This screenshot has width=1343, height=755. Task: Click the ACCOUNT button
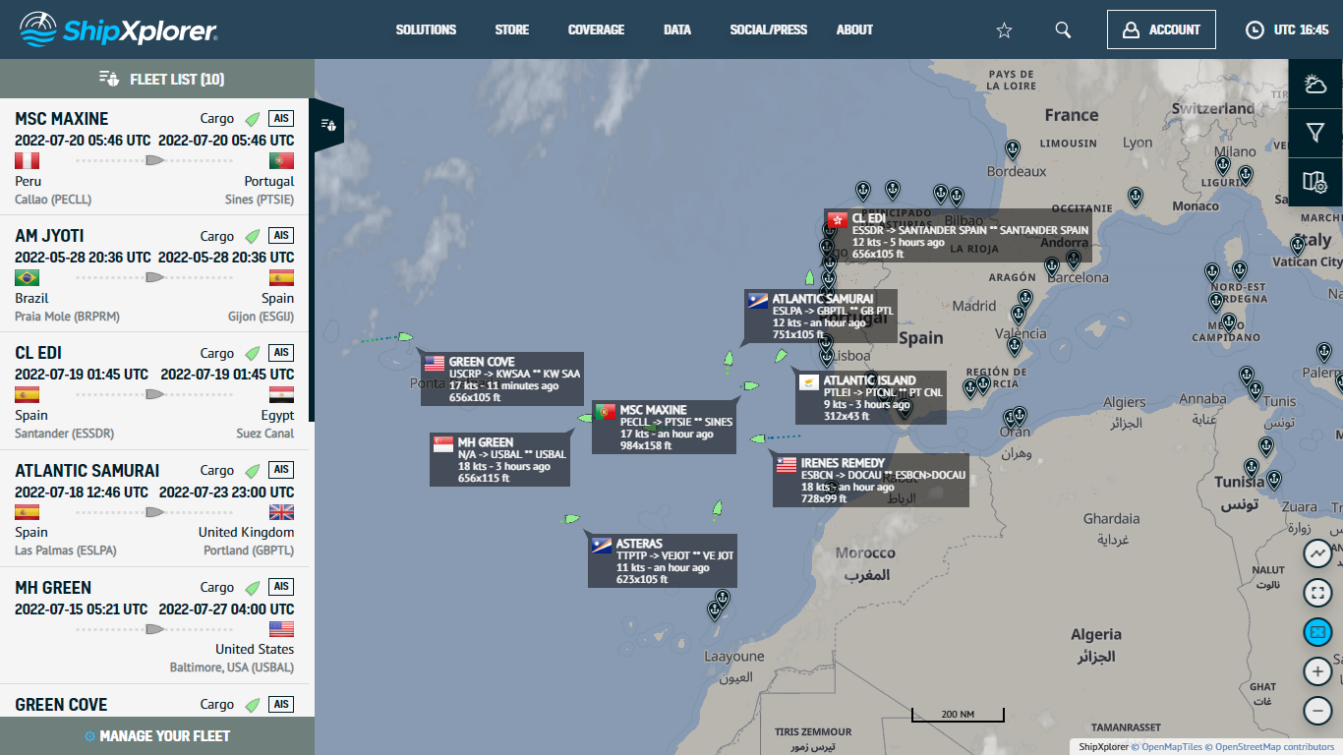pyautogui.click(x=1161, y=29)
